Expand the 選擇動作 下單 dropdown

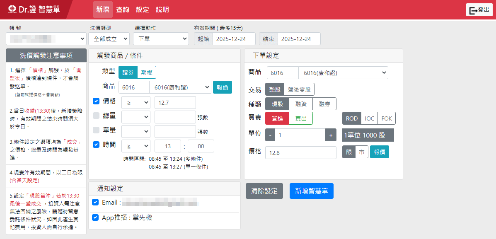pyautogui.click(x=161, y=39)
